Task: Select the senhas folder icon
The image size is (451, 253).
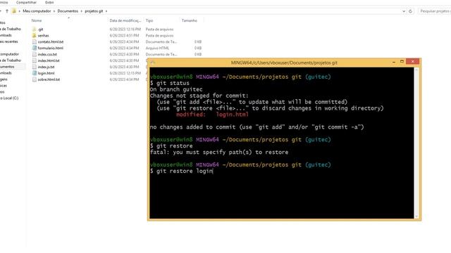Action: point(35,36)
